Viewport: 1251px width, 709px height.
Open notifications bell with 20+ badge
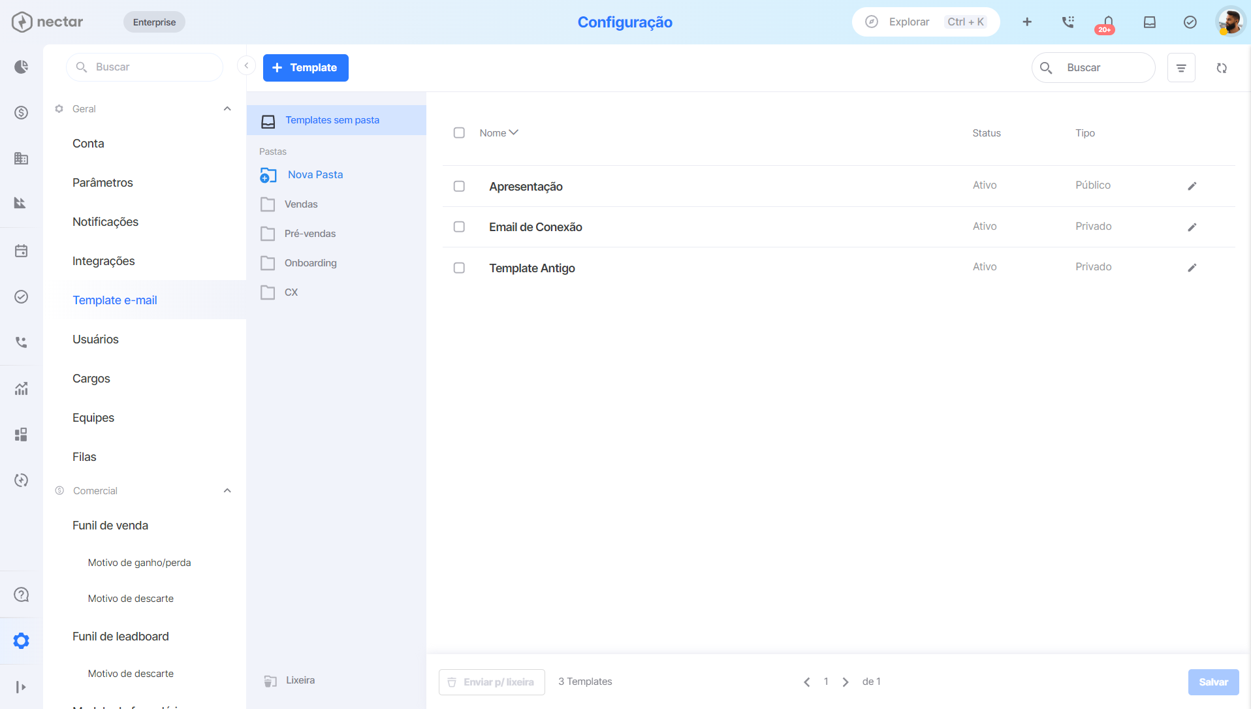click(x=1107, y=23)
